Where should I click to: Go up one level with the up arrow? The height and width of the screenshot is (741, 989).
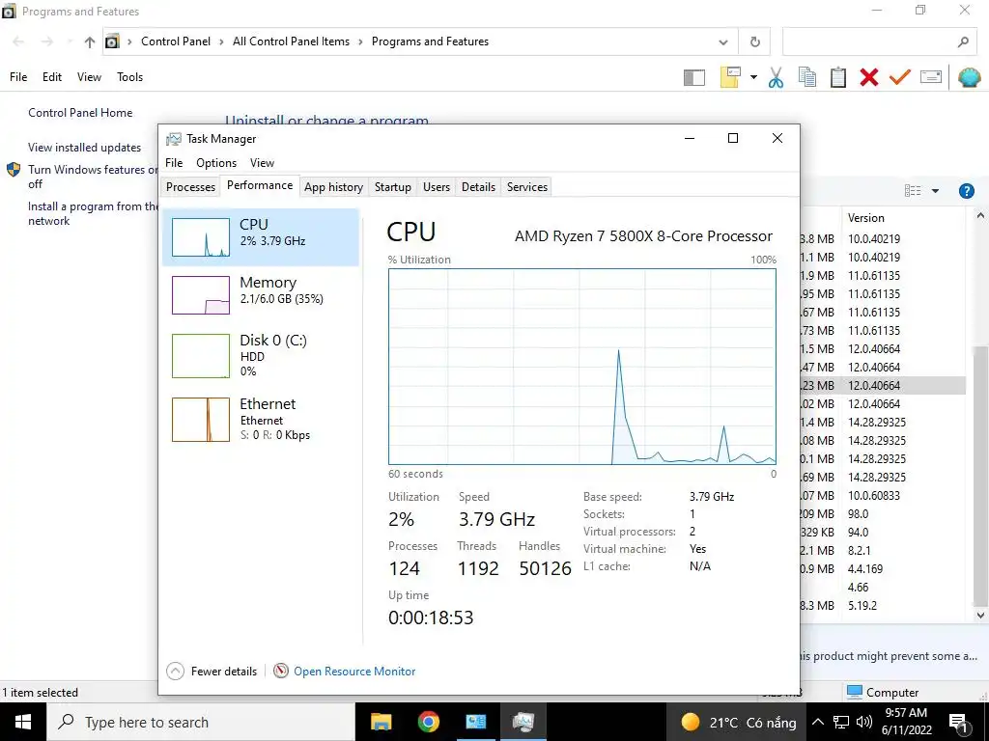(x=90, y=42)
